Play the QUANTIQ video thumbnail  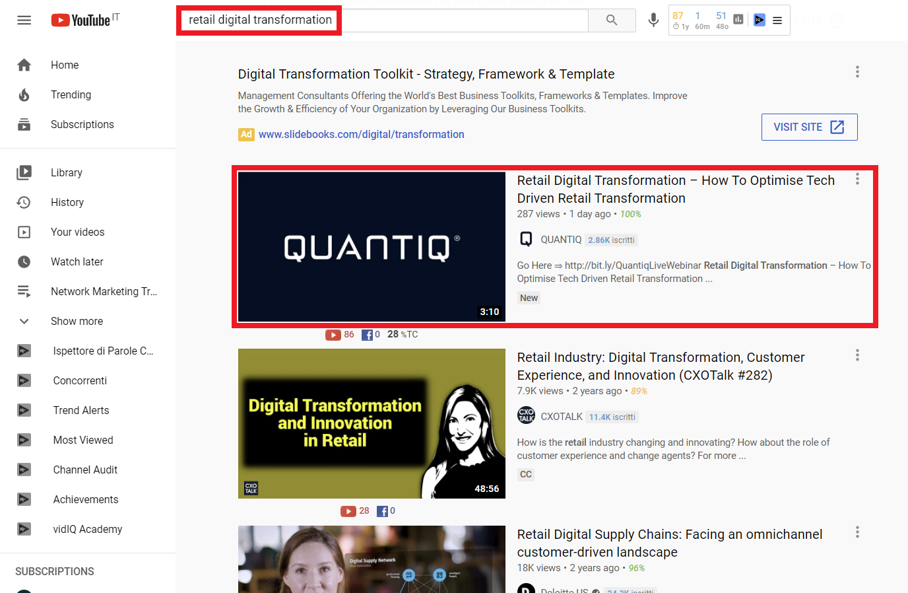click(x=372, y=247)
